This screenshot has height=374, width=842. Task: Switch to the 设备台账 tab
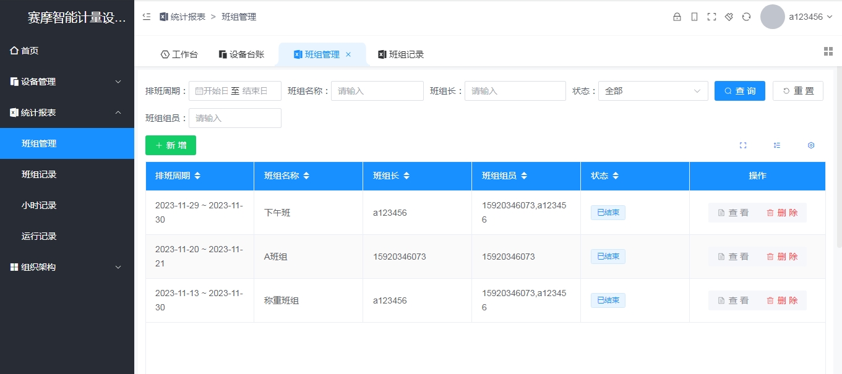click(241, 54)
